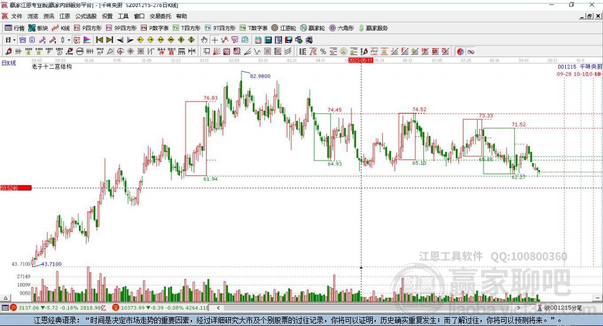Open the 行情 quotes view

(x=15, y=28)
